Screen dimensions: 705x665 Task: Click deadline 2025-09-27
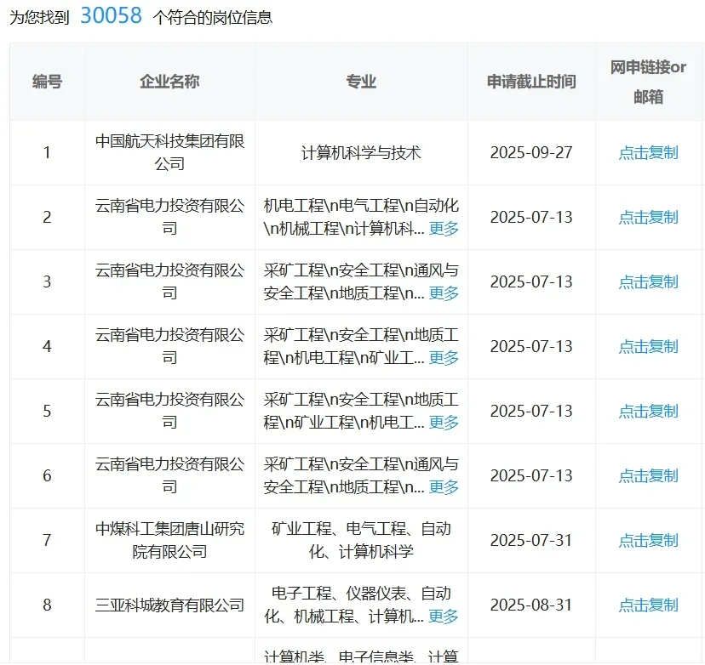point(531,153)
